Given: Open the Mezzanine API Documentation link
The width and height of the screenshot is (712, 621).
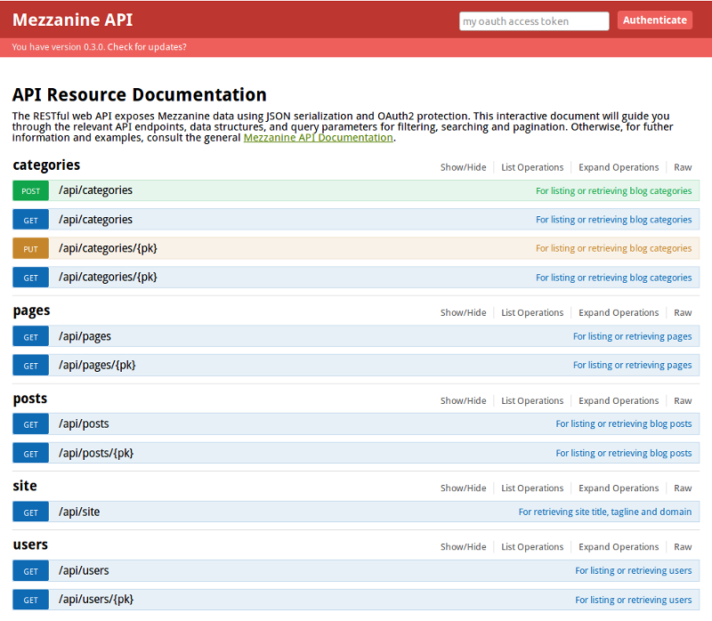Looking at the screenshot, I should click(318, 138).
